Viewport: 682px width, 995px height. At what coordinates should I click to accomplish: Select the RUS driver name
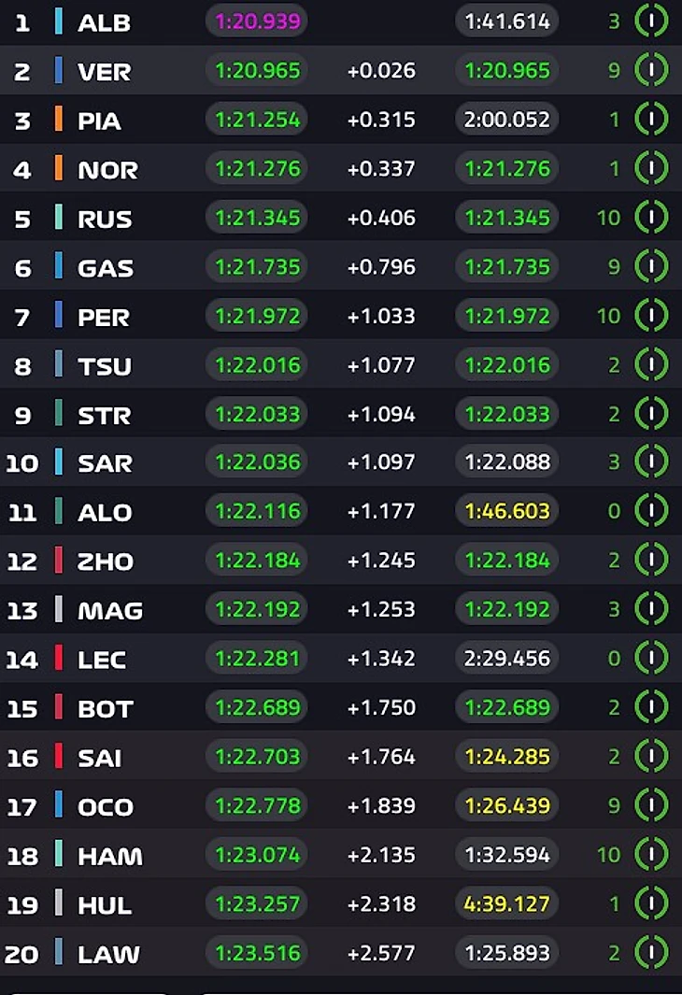tap(105, 219)
